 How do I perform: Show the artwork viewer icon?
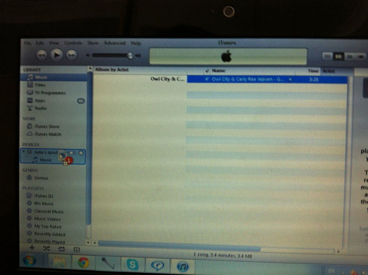click(x=77, y=250)
